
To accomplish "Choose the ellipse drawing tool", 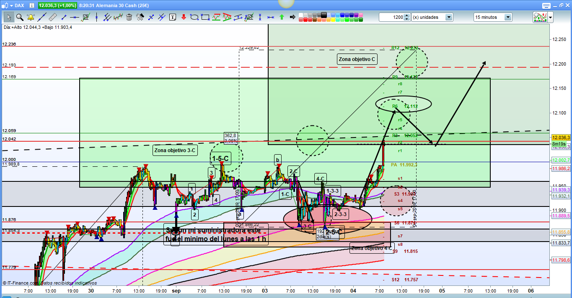I will coord(194,17).
